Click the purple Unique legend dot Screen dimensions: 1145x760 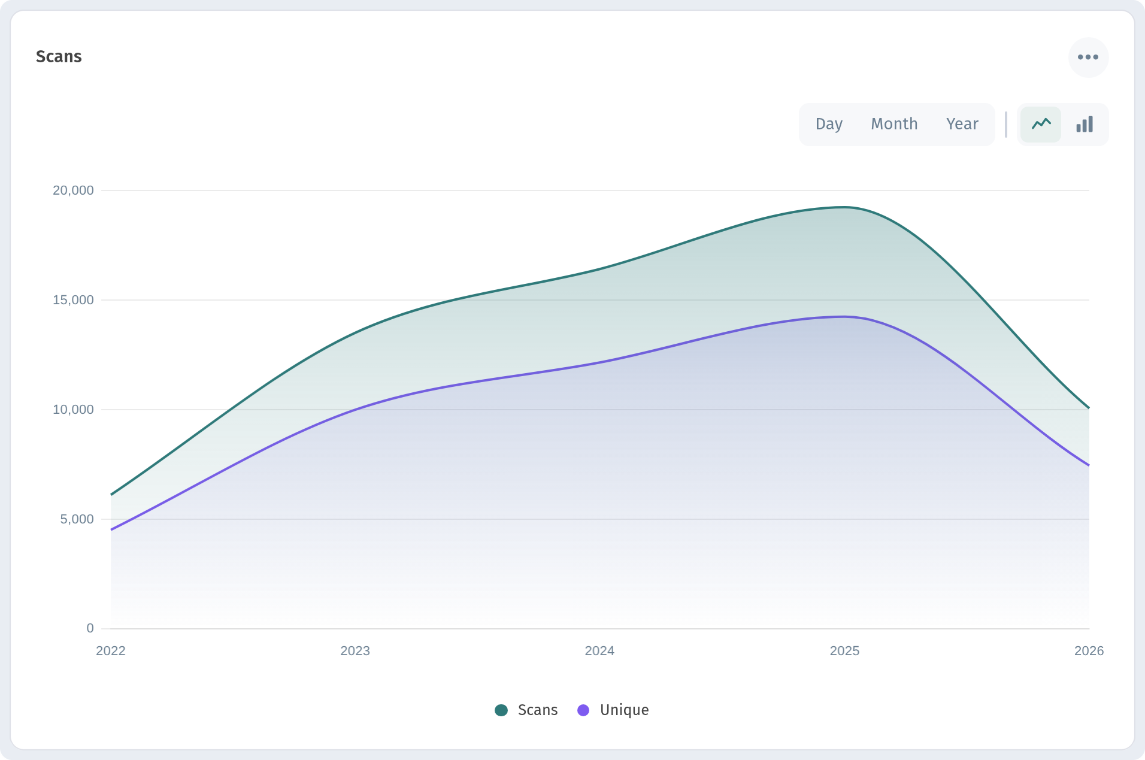583,710
